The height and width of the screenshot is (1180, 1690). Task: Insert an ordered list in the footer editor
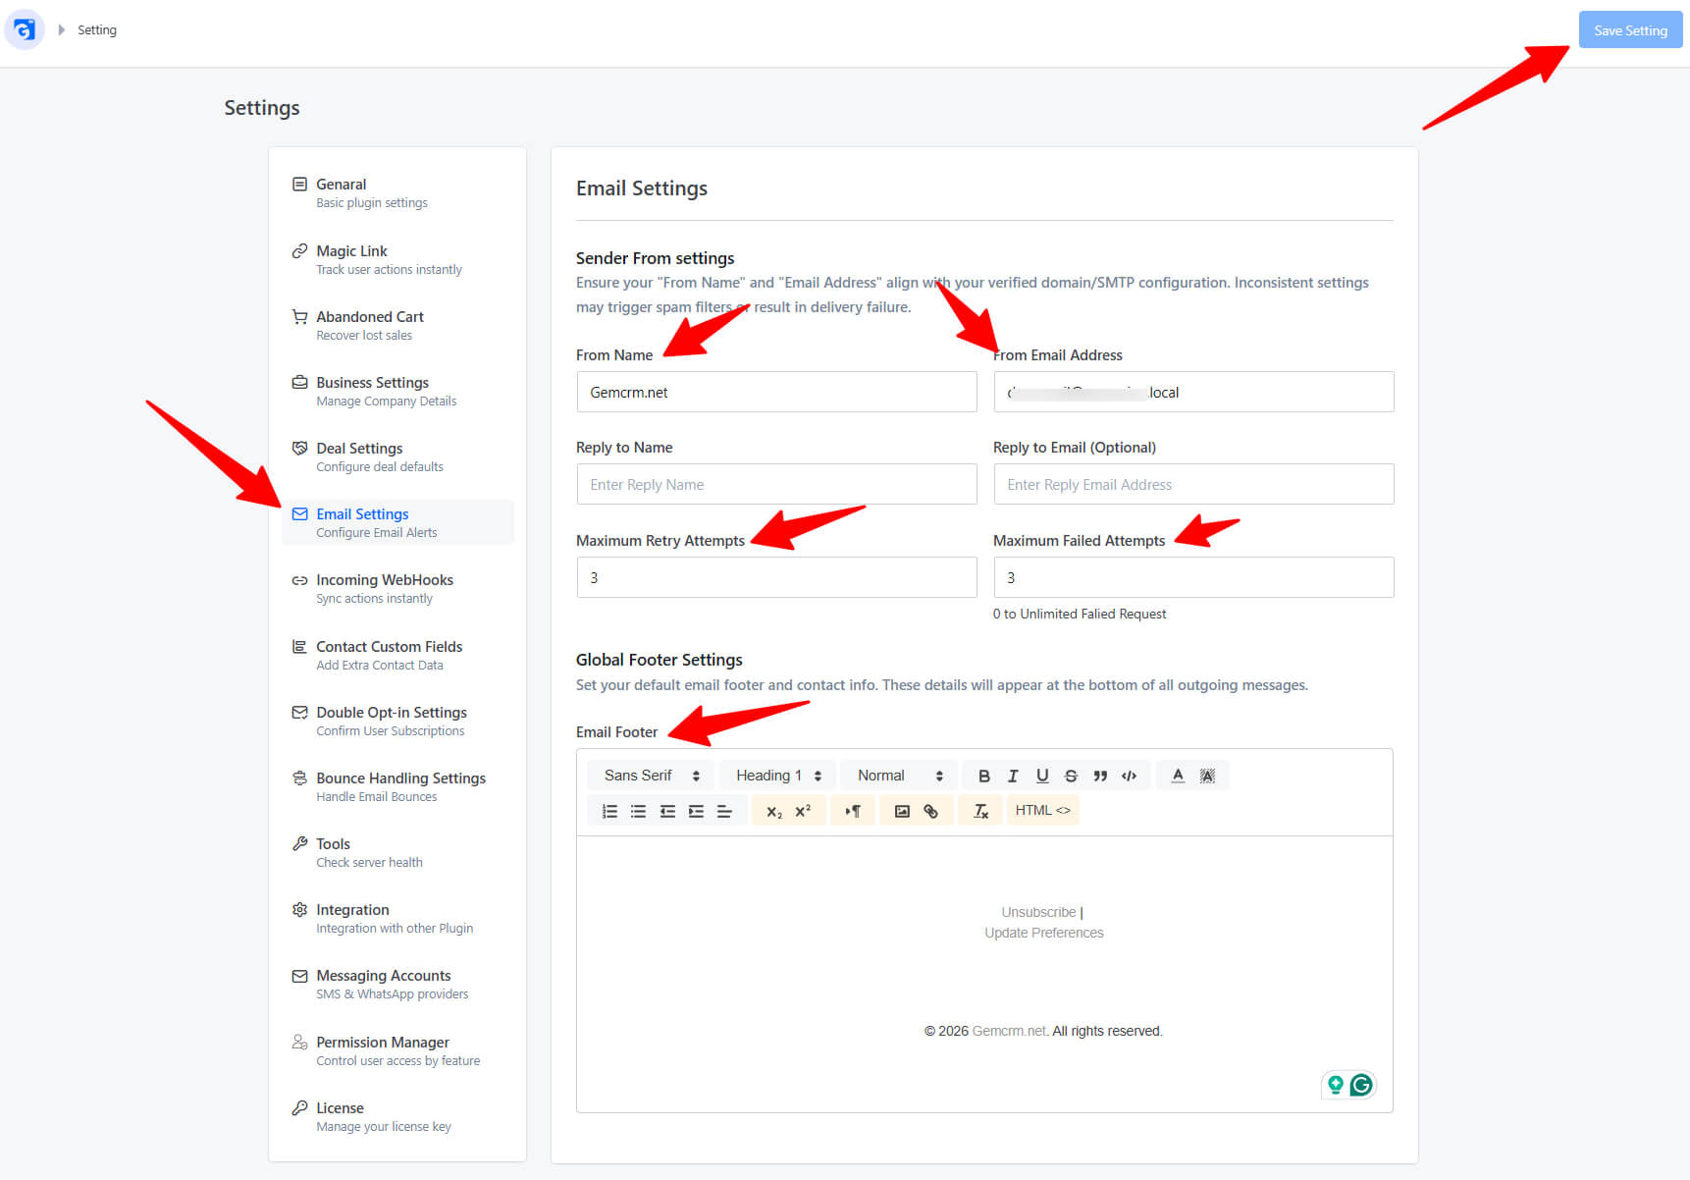609,811
